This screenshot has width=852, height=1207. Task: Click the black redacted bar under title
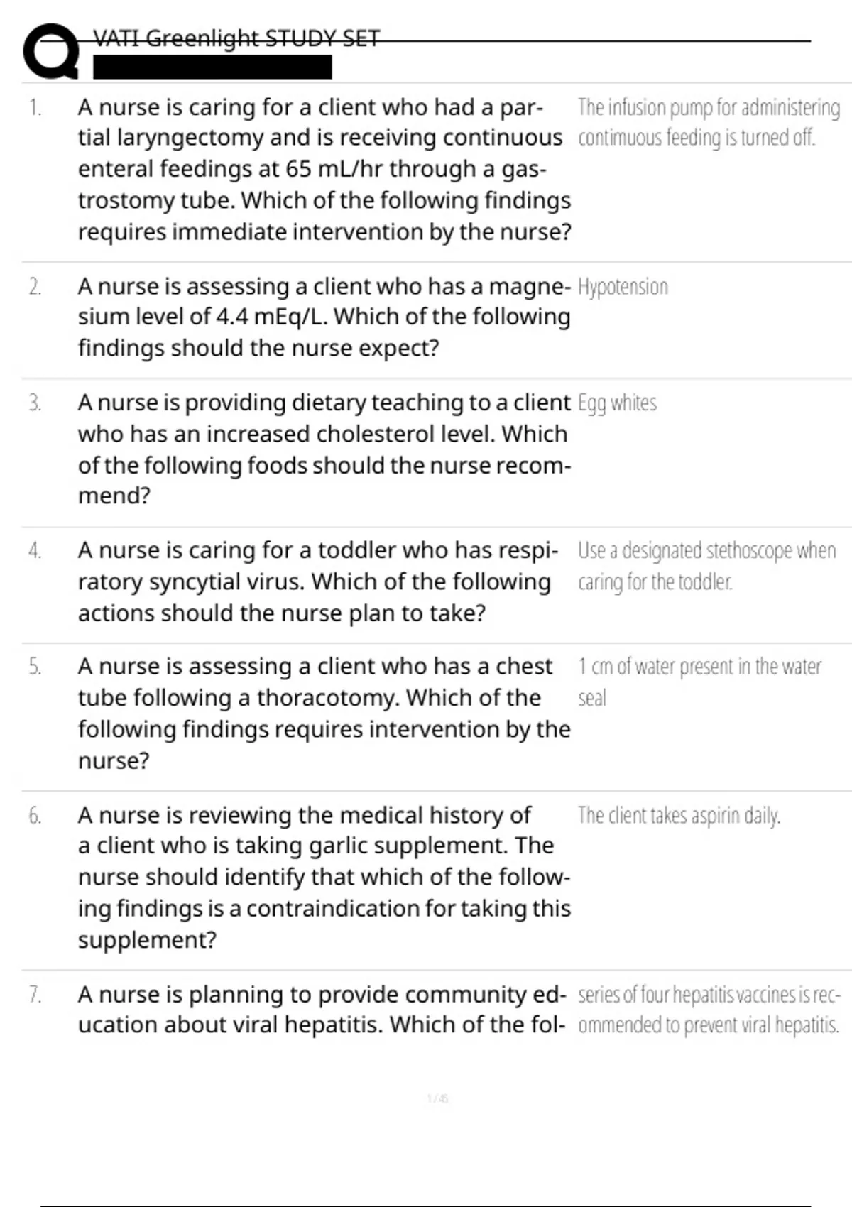(212, 67)
